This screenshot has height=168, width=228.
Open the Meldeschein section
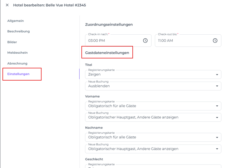17,53
